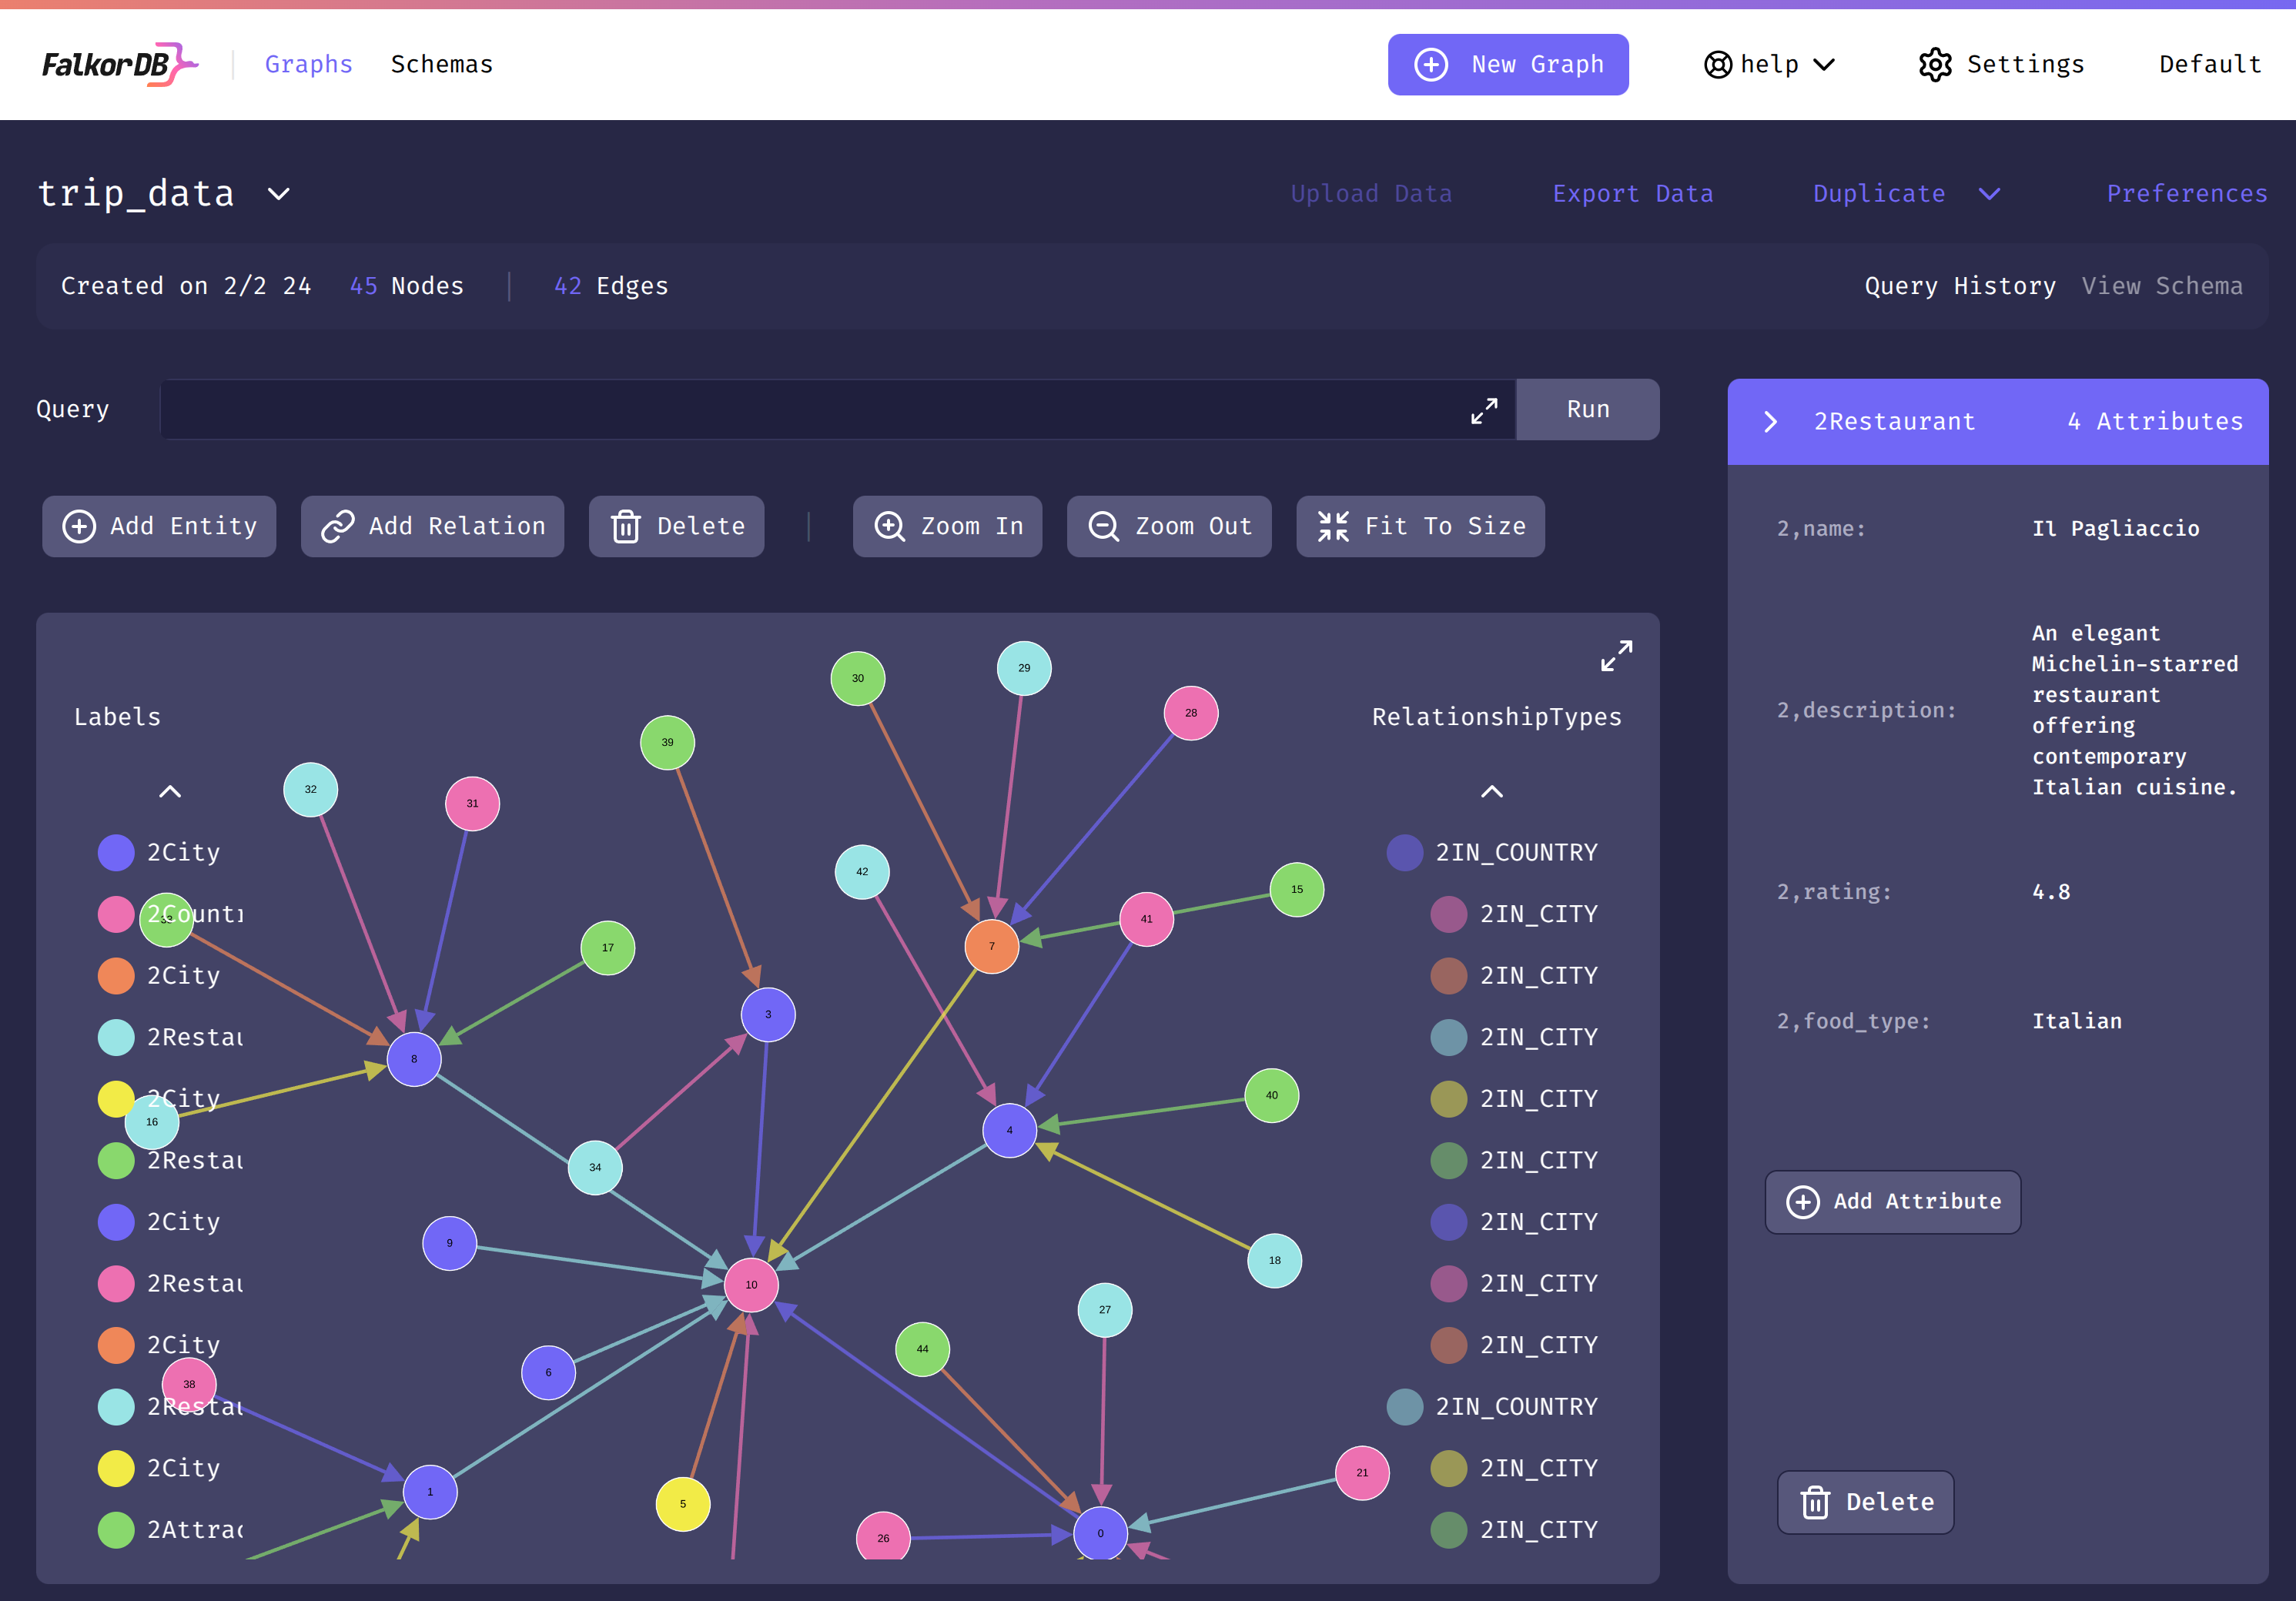
Task: Click View Schema
Action: pyautogui.click(x=2161, y=286)
